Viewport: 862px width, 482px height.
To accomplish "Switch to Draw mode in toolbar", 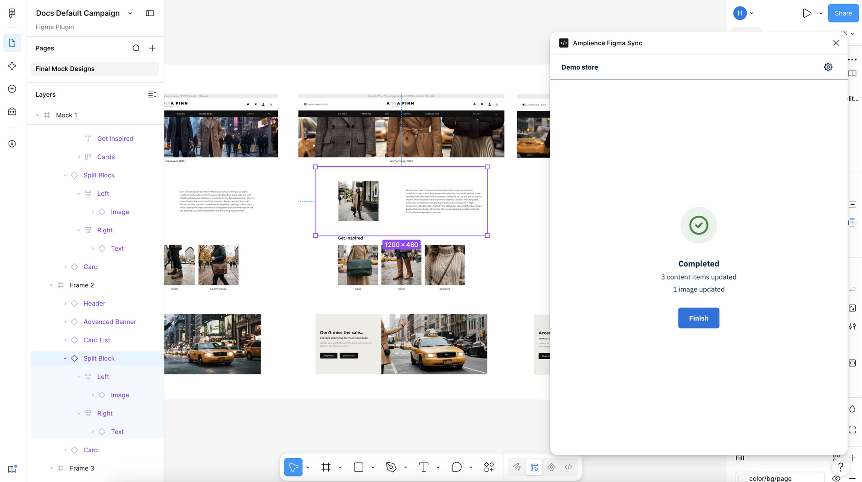I will 517,467.
